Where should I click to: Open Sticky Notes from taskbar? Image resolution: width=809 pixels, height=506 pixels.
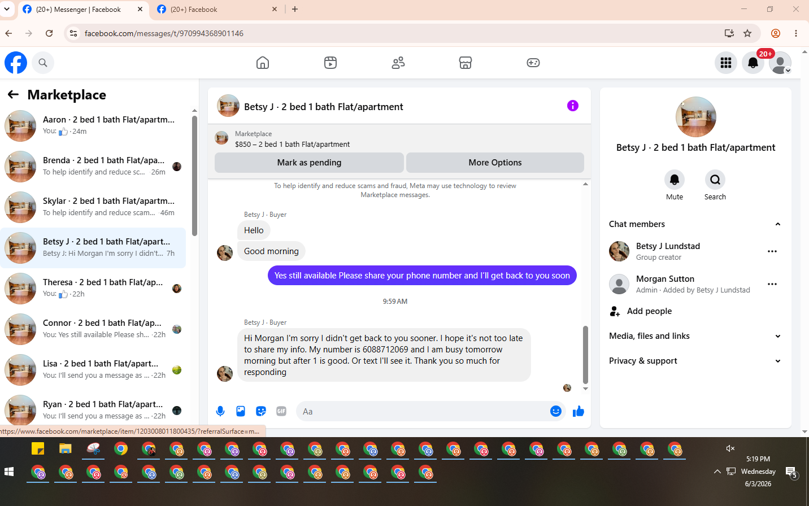[x=38, y=449]
